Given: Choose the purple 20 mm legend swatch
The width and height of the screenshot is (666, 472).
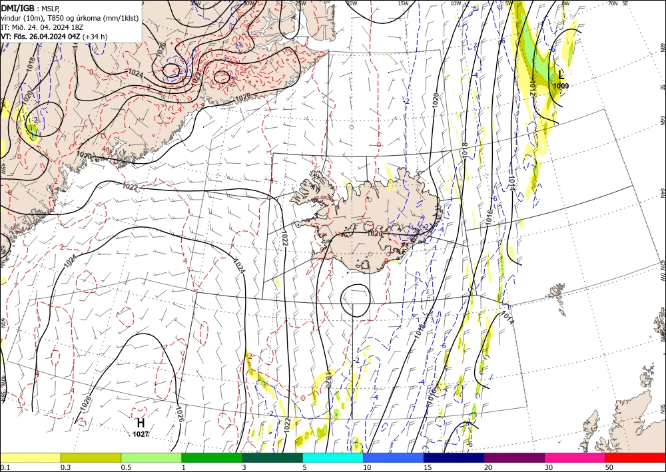Looking at the screenshot, I should (514, 457).
